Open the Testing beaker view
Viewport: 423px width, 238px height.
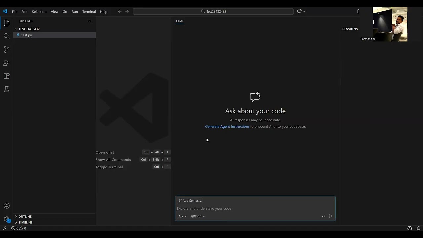pyautogui.click(x=6, y=89)
